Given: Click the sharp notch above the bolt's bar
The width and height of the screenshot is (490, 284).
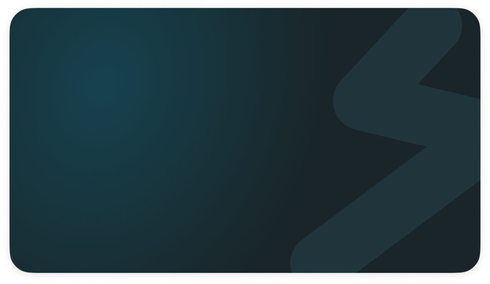Looking at the screenshot, I should (x=419, y=84).
